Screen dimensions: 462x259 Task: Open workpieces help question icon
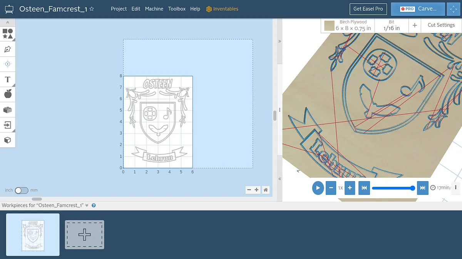pos(94,205)
